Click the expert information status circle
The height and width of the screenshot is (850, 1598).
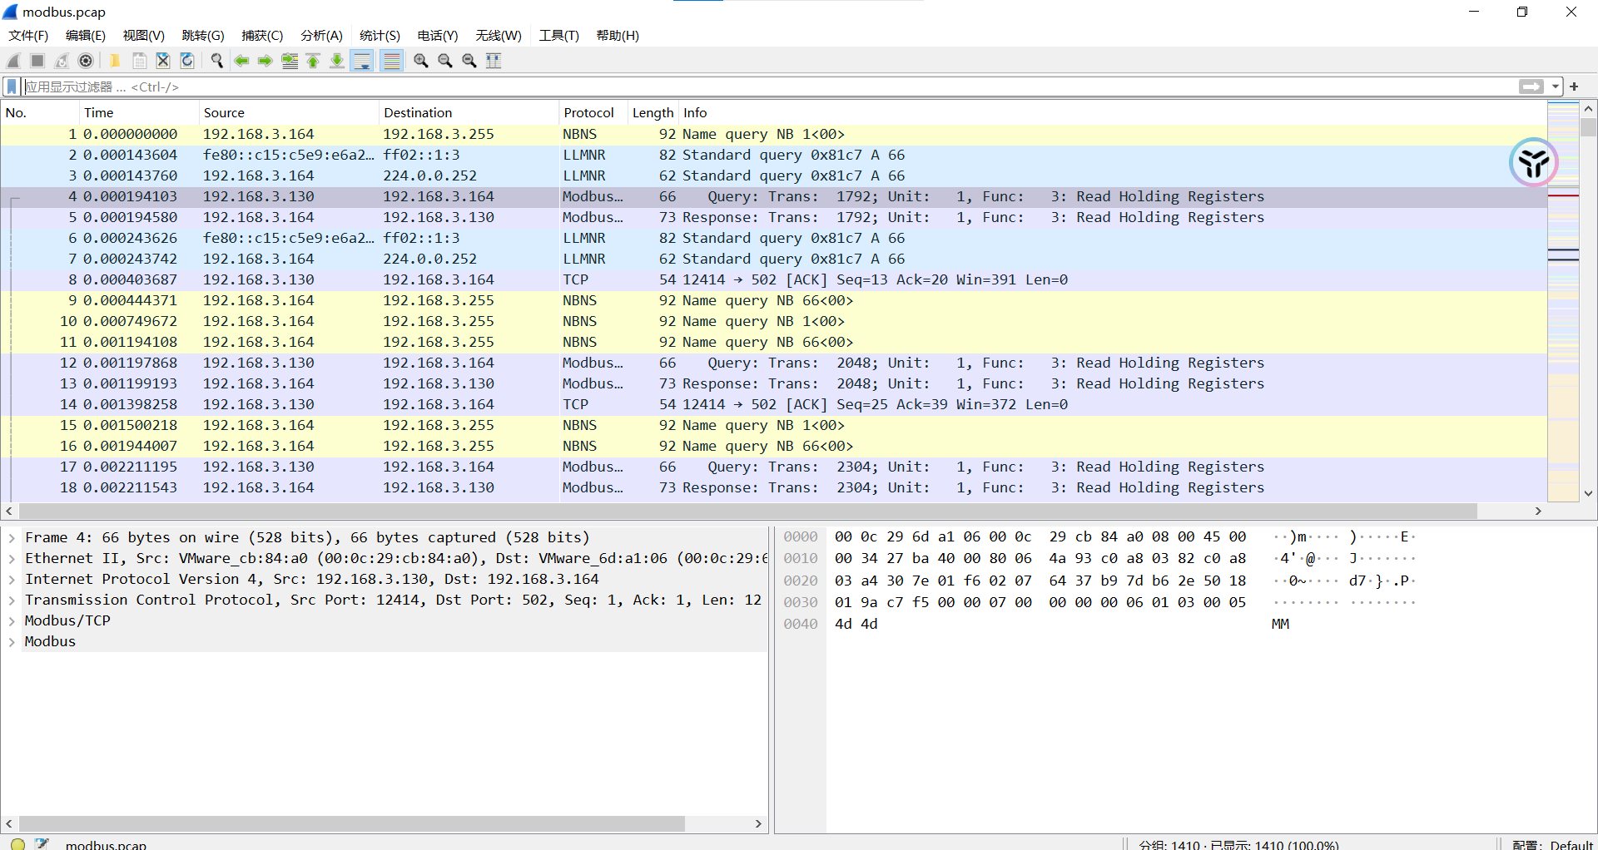tap(17, 843)
